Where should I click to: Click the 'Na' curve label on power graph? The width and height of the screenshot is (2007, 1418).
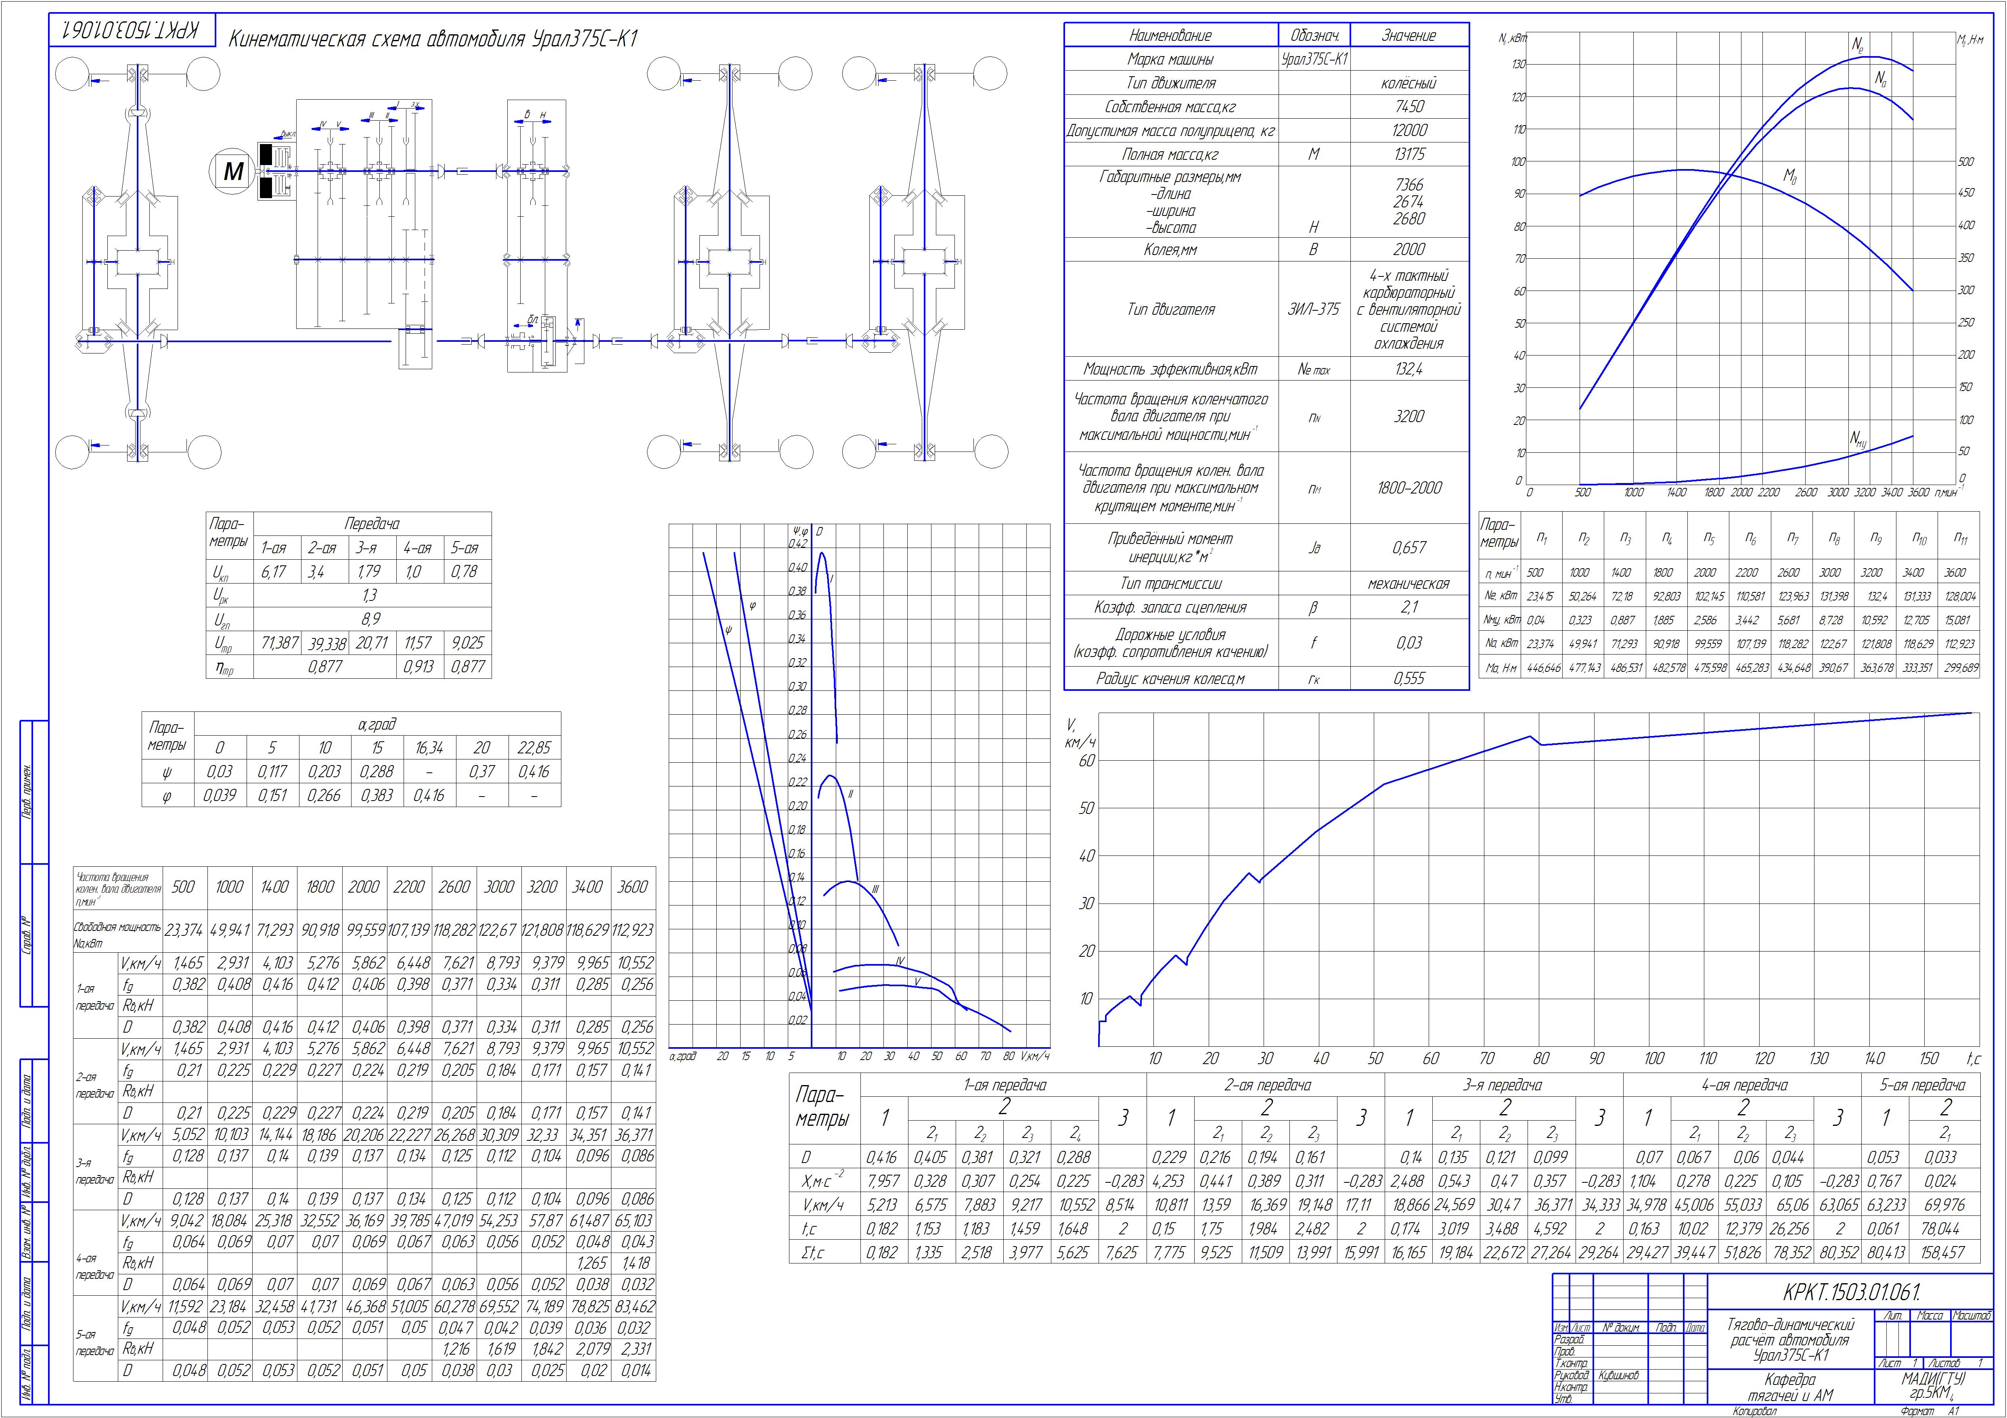(1879, 79)
